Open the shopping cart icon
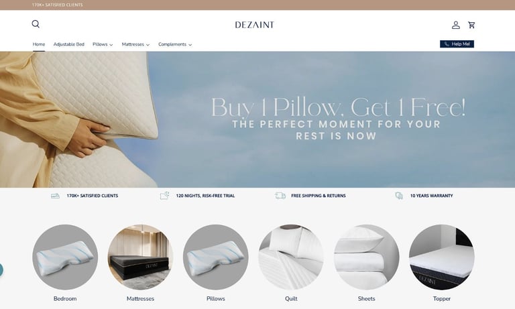Screen dimensions: 515x309 click(471, 25)
